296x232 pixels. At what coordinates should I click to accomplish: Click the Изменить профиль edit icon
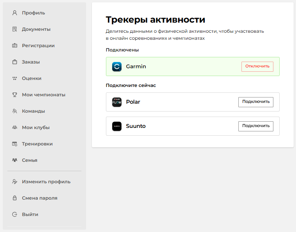click(14, 182)
